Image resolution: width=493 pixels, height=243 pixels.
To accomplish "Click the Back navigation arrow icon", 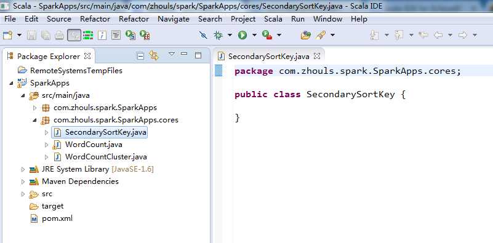I will pos(438,35).
